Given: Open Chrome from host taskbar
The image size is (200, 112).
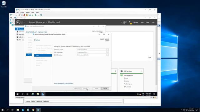Looking at the screenshot, I should pos(33,110).
